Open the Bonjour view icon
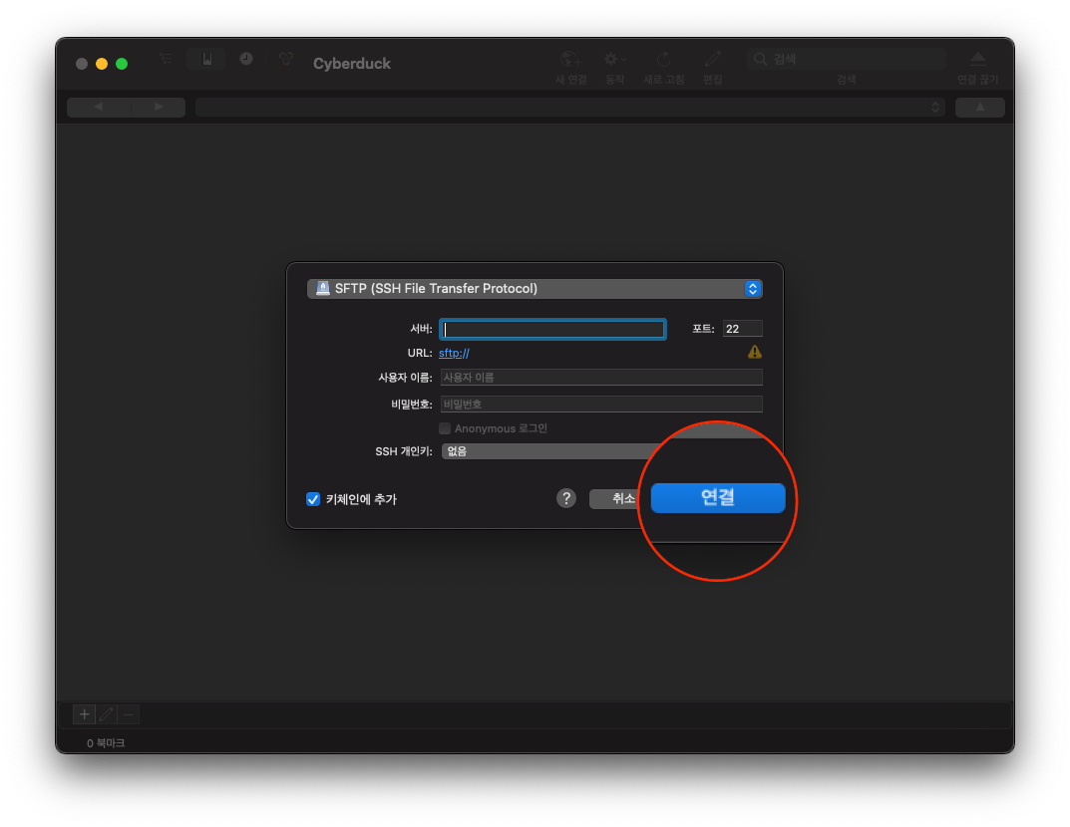This screenshot has height=827, width=1070. pos(286,60)
